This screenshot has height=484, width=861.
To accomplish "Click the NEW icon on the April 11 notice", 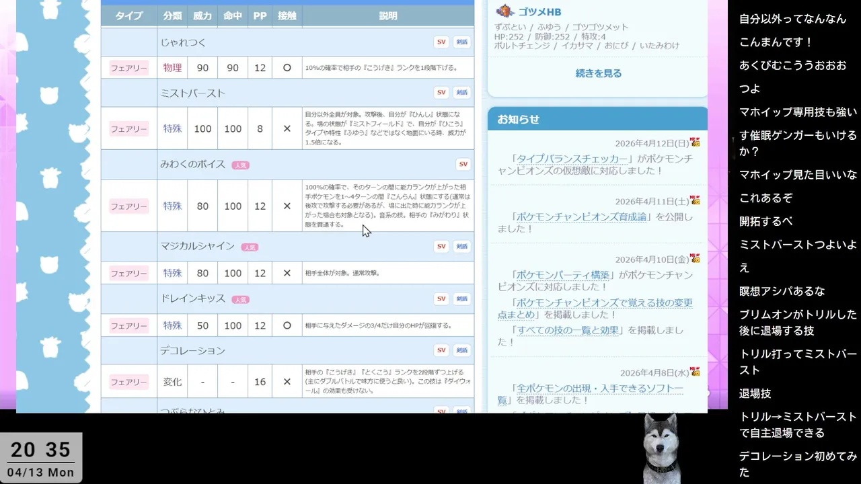I will pyautogui.click(x=696, y=200).
